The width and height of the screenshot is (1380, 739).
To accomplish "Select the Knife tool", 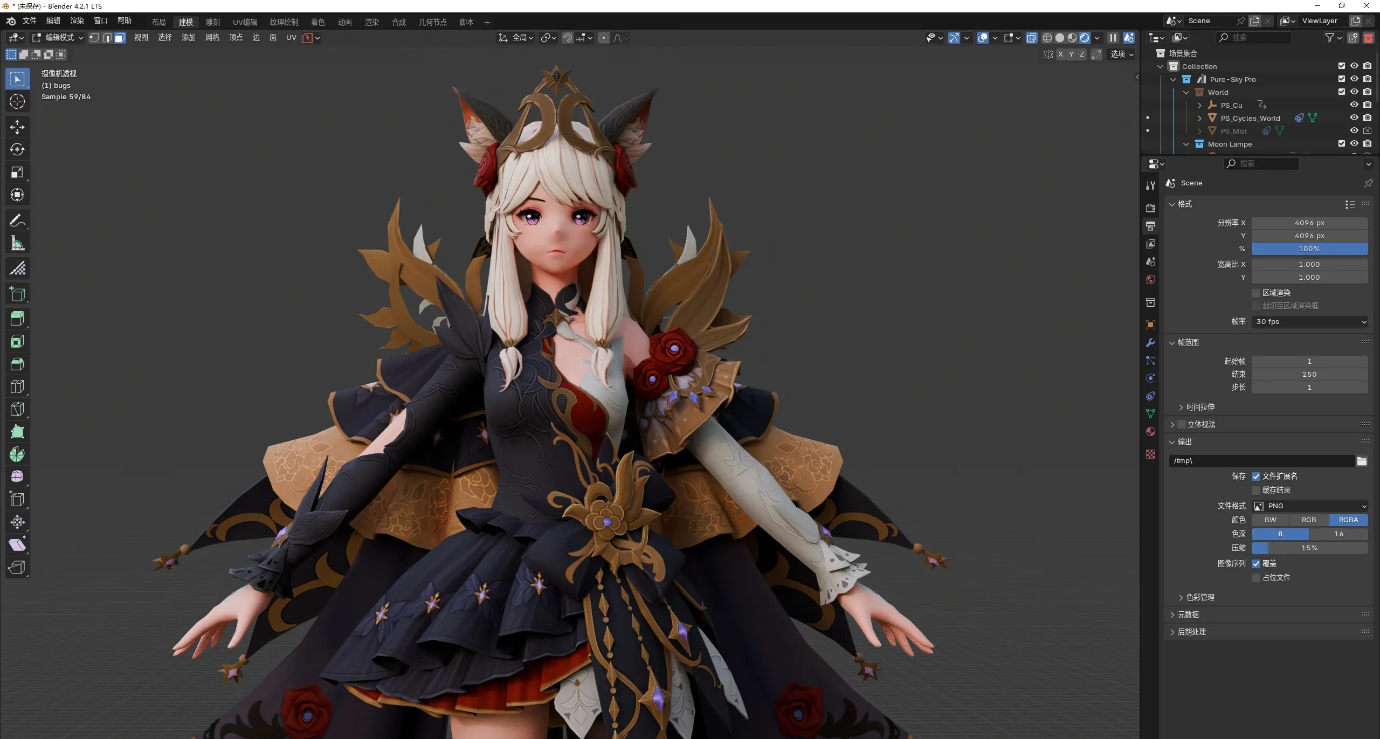I will pos(17,410).
